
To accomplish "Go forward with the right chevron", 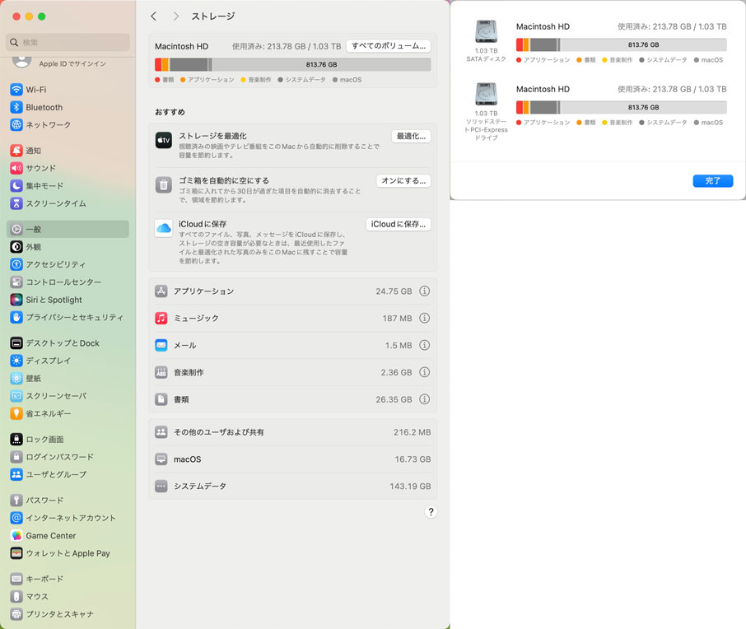I will coord(176,16).
